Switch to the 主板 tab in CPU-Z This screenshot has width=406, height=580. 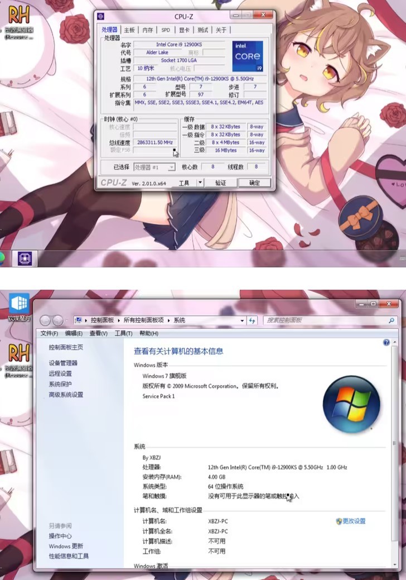[129, 30]
